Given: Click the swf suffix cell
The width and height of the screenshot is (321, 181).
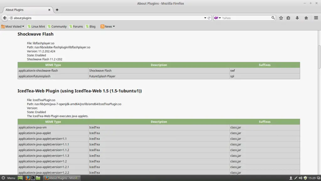Looking at the screenshot, I should [x=265, y=71].
